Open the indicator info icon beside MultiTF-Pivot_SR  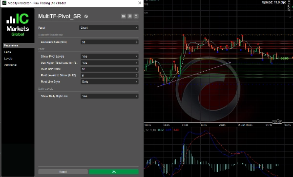coord(86,17)
